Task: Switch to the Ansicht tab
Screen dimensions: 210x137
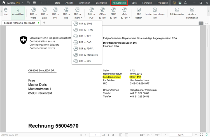Action: tap(69, 3)
